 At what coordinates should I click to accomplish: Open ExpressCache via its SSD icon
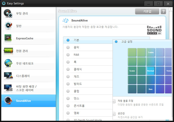[x=8, y=38]
